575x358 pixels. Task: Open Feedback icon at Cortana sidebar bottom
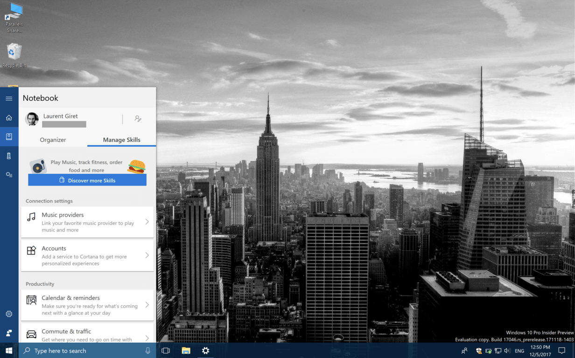pos(9,333)
